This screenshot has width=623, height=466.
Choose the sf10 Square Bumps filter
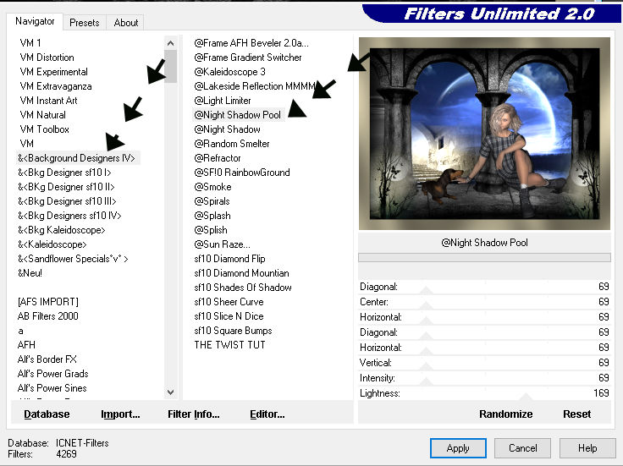tap(234, 330)
